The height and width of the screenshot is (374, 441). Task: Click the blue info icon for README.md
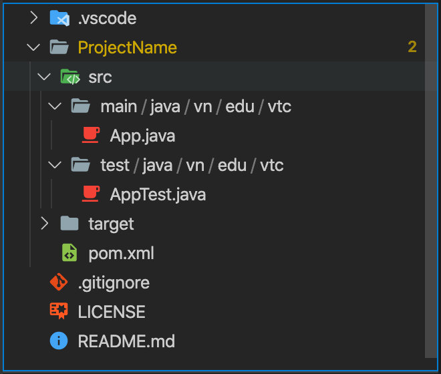coord(59,341)
